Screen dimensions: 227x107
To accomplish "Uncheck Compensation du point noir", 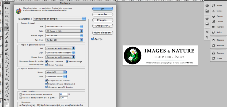I will [47, 81].
